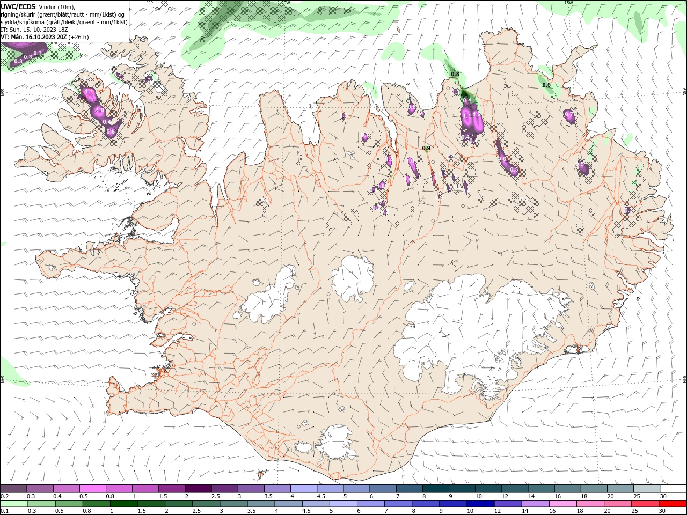Choose the deep blue 10 swatch in the lower legend row
Viewport: 687px width, 515px height.
click(x=479, y=504)
